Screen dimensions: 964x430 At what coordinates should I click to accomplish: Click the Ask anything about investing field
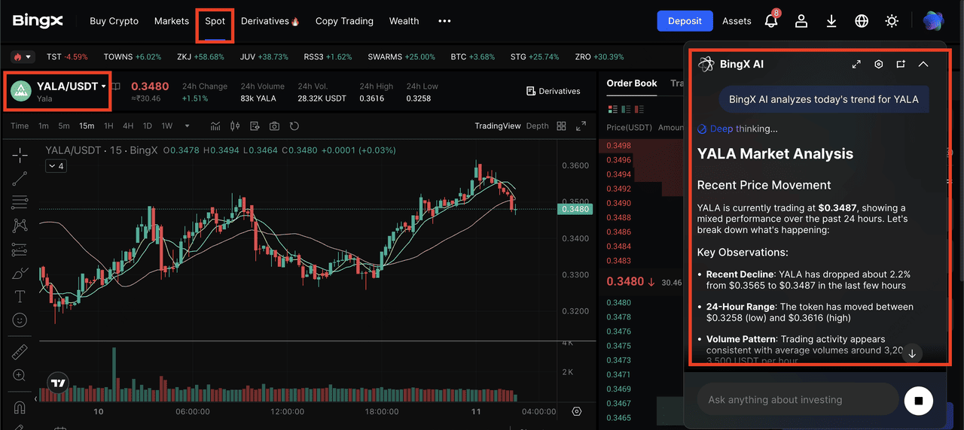pos(798,400)
